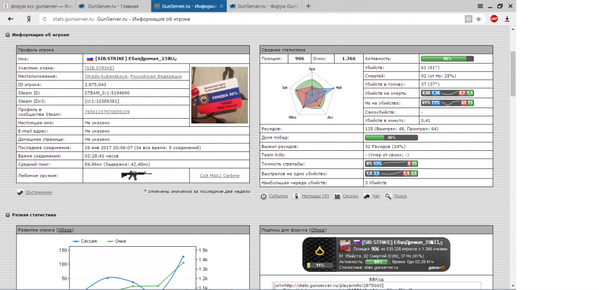Viewport: 599px width, 290px height.
Task: Open the 'Достижения' link
Action: tap(38, 192)
